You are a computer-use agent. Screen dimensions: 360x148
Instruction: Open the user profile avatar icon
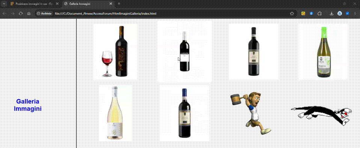[x=340, y=14]
